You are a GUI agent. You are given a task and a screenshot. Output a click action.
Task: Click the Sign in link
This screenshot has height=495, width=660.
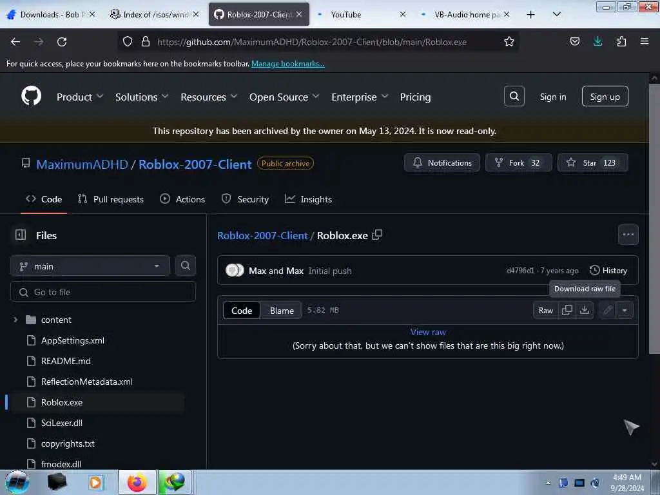552,97
